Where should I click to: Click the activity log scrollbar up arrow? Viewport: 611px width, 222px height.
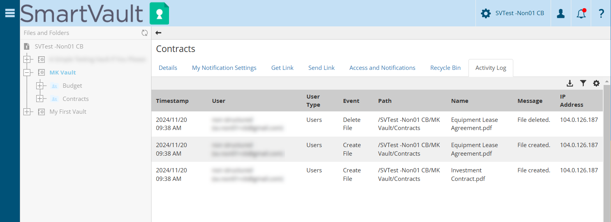607,82
